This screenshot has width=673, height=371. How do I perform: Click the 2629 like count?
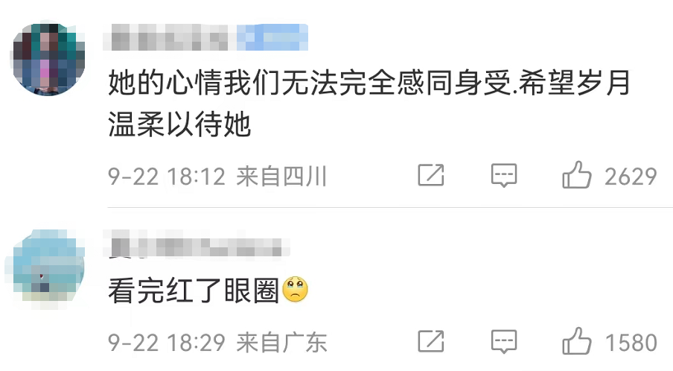pyautogui.click(x=631, y=177)
